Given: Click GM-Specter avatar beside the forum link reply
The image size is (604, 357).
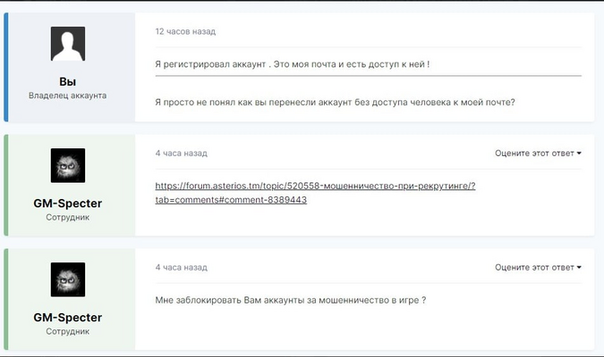Looking at the screenshot, I should click(68, 165).
